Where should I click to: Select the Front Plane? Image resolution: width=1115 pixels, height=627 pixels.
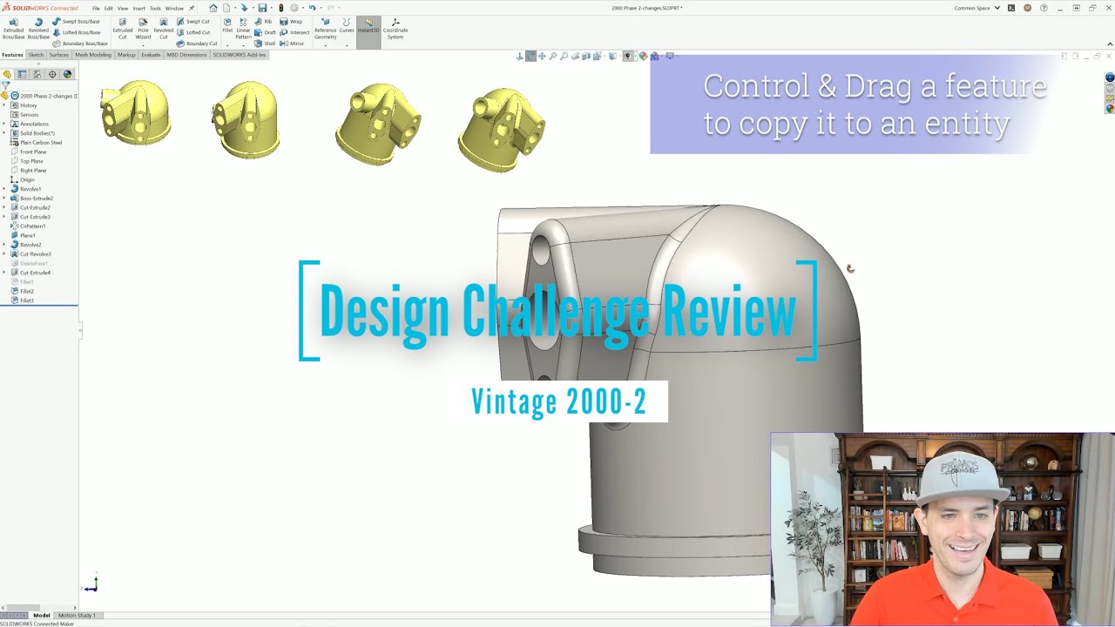coord(28,152)
